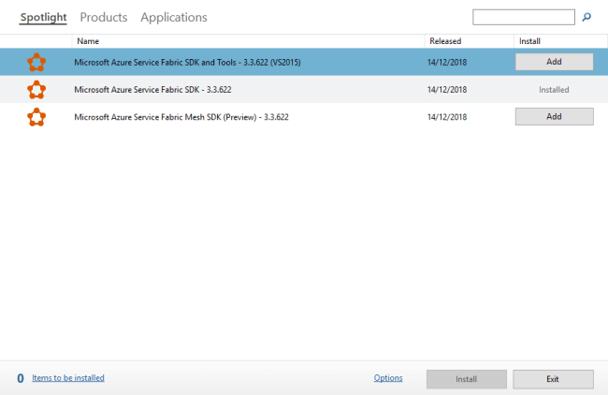Image resolution: width=608 pixels, height=395 pixels.
Task: Open the Options link
Action: 388,378
